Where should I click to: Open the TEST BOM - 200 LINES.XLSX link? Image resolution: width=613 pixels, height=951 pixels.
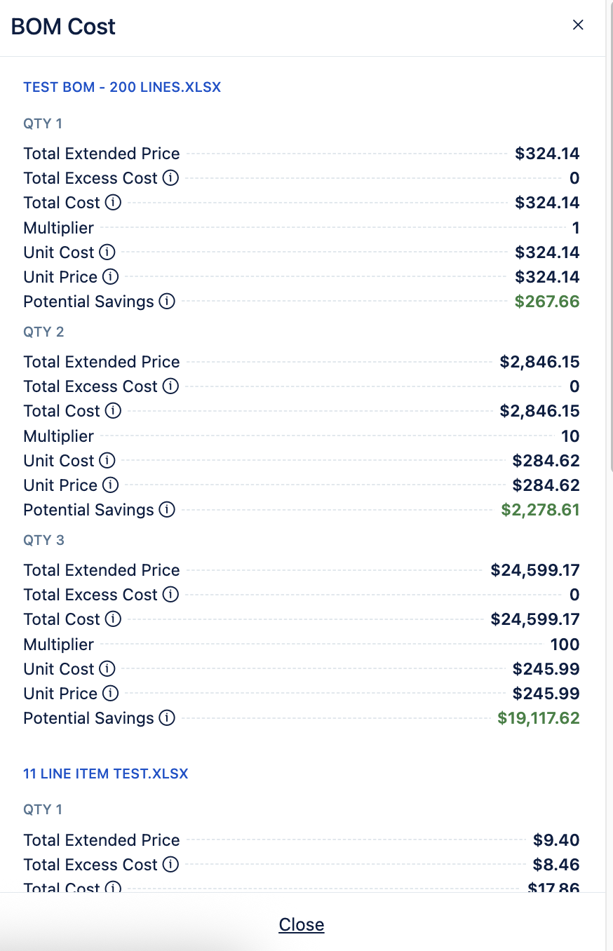(122, 88)
